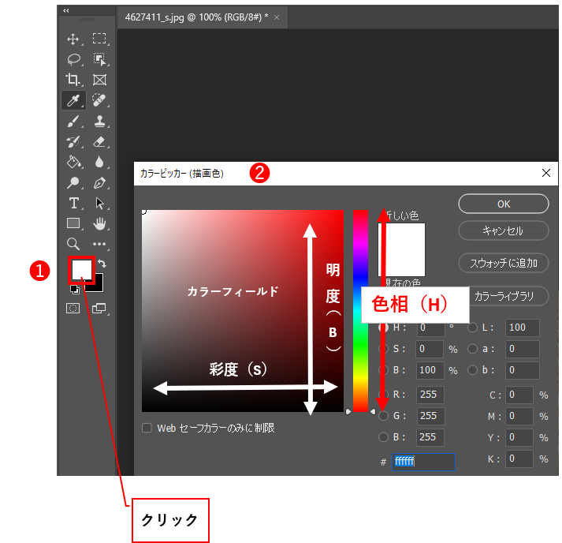Select the Horizontal Type tool
Image resolution: width=562 pixels, height=543 pixels.
tap(73, 203)
